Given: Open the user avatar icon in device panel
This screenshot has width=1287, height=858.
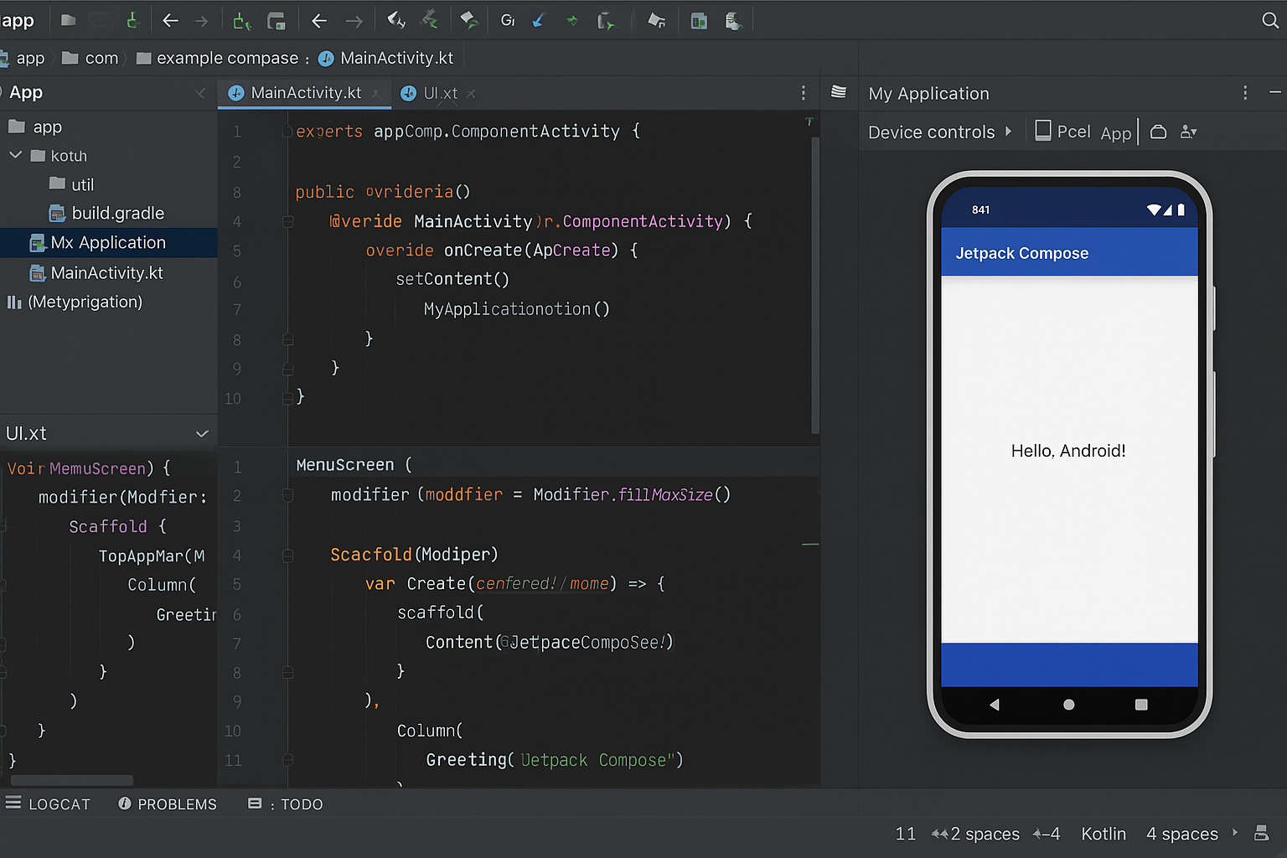Looking at the screenshot, I should coord(1189,132).
